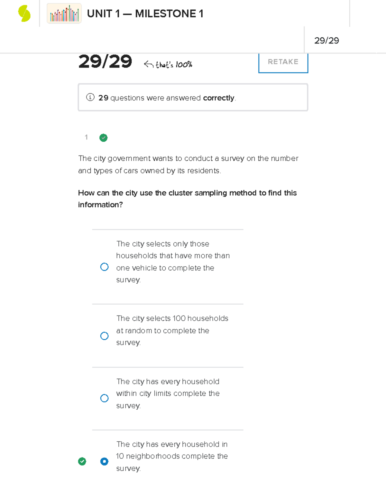
Task: Click the green checkmark next to question 1
Action: pos(104,138)
